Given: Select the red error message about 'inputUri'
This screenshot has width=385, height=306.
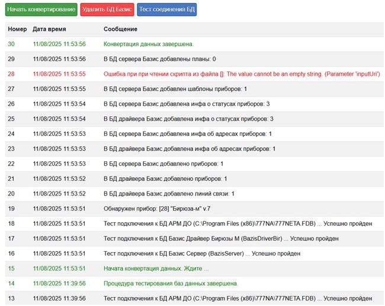Looking at the screenshot, I should coord(241,74).
